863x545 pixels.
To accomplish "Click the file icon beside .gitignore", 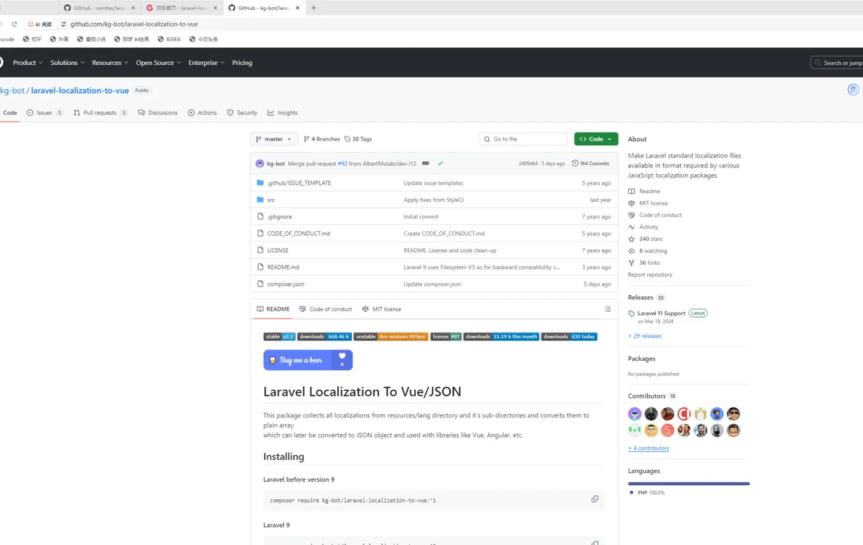I will click(x=260, y=217).
